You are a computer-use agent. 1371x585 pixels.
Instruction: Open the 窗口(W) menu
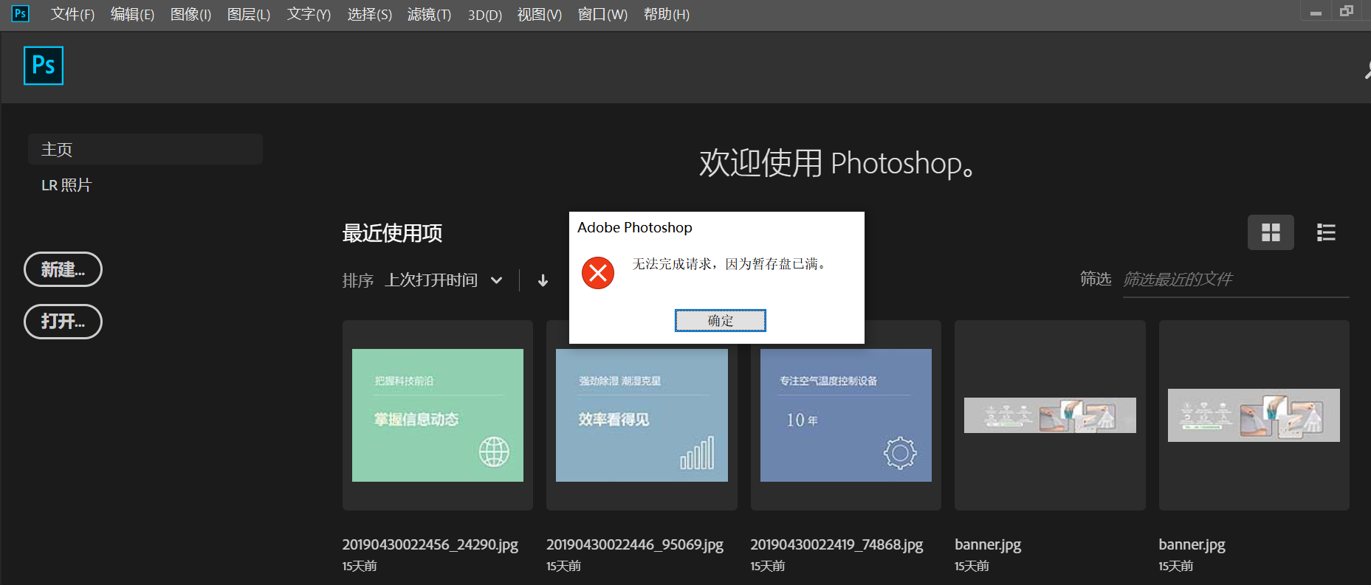(x=602, y=14)
